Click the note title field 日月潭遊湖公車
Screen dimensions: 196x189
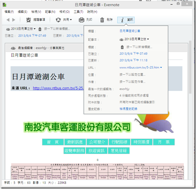[24, 55]
